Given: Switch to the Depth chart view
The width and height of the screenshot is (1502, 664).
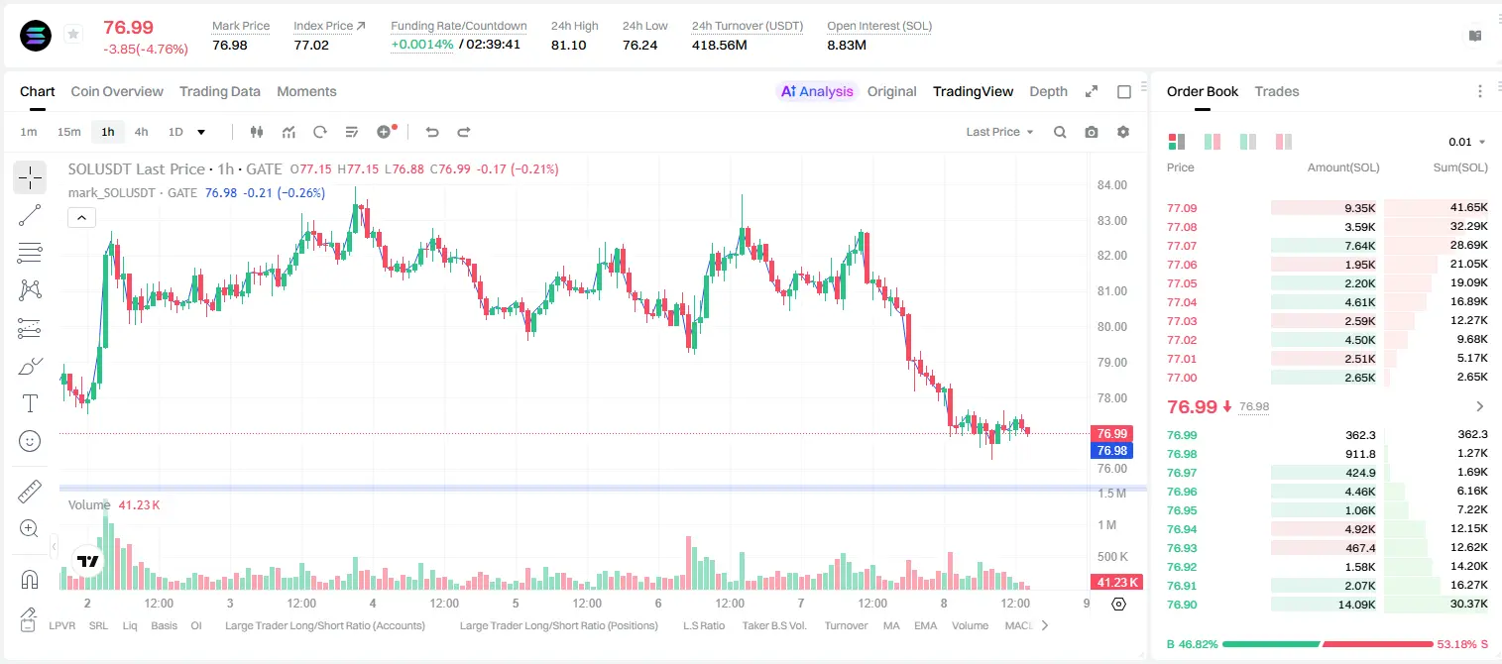Looking at the screenshot, I should click(x=1048, y=91).
